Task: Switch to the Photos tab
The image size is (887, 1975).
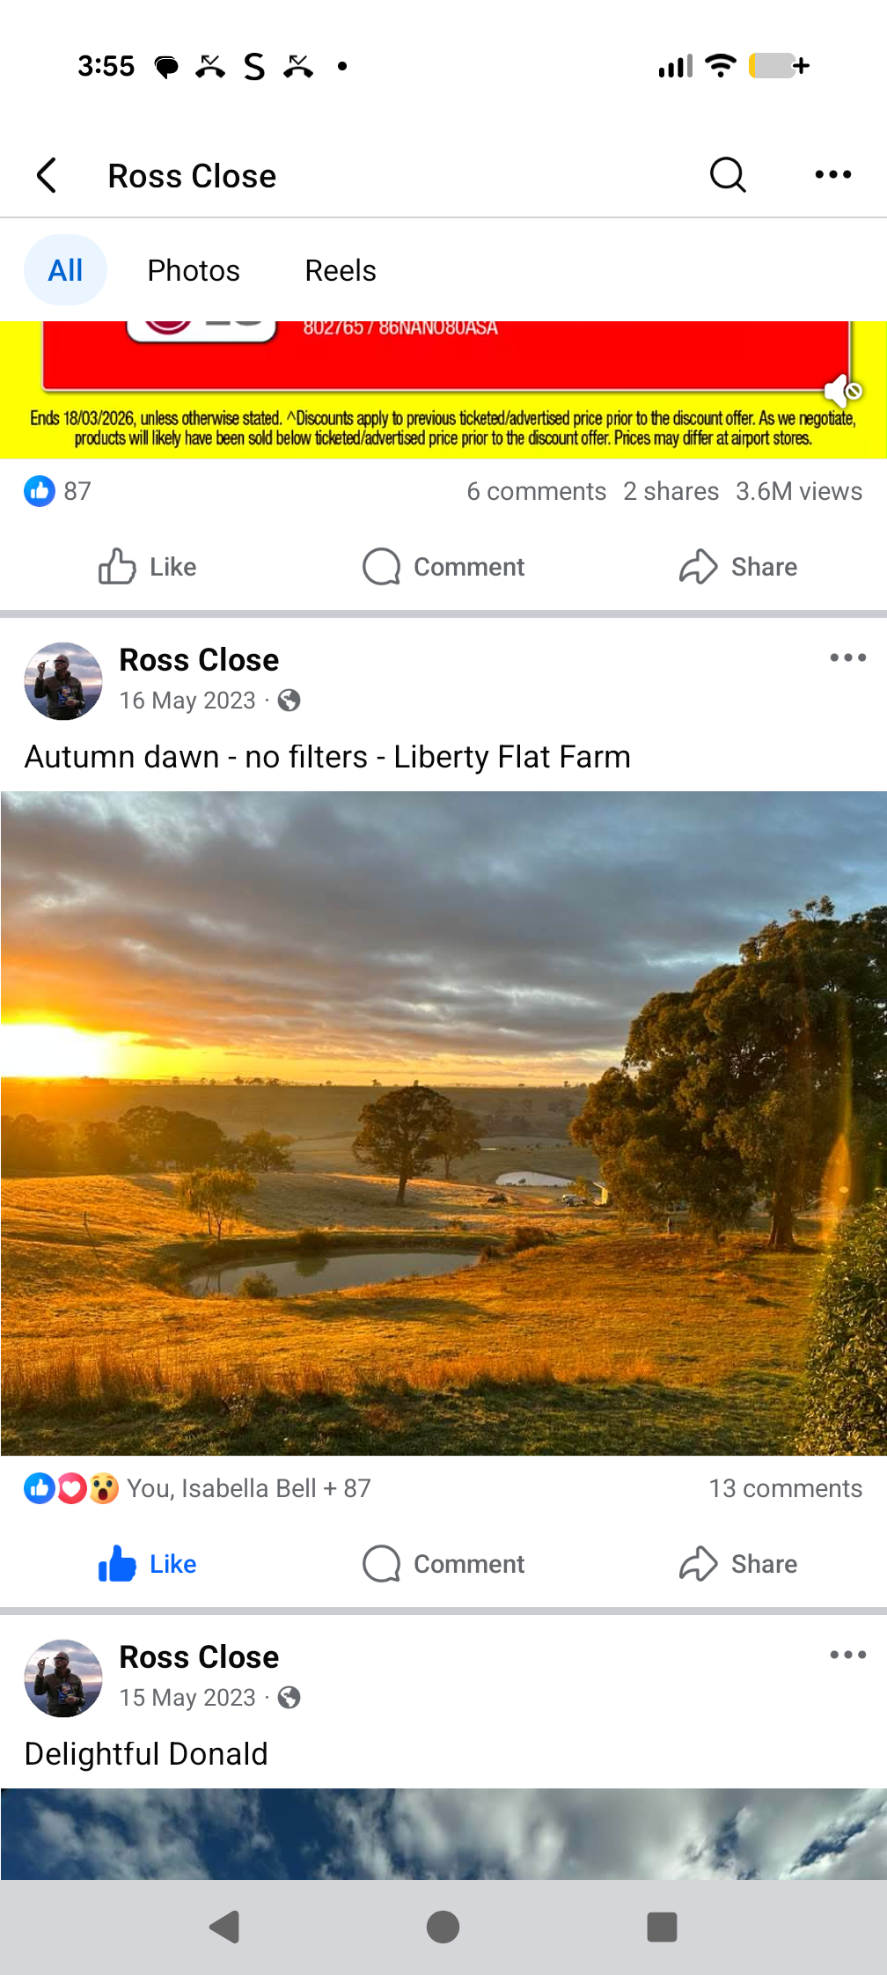Action: coord(194,270)
